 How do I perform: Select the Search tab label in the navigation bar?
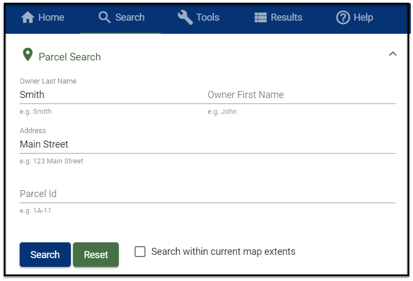click(x=130, y=17)
